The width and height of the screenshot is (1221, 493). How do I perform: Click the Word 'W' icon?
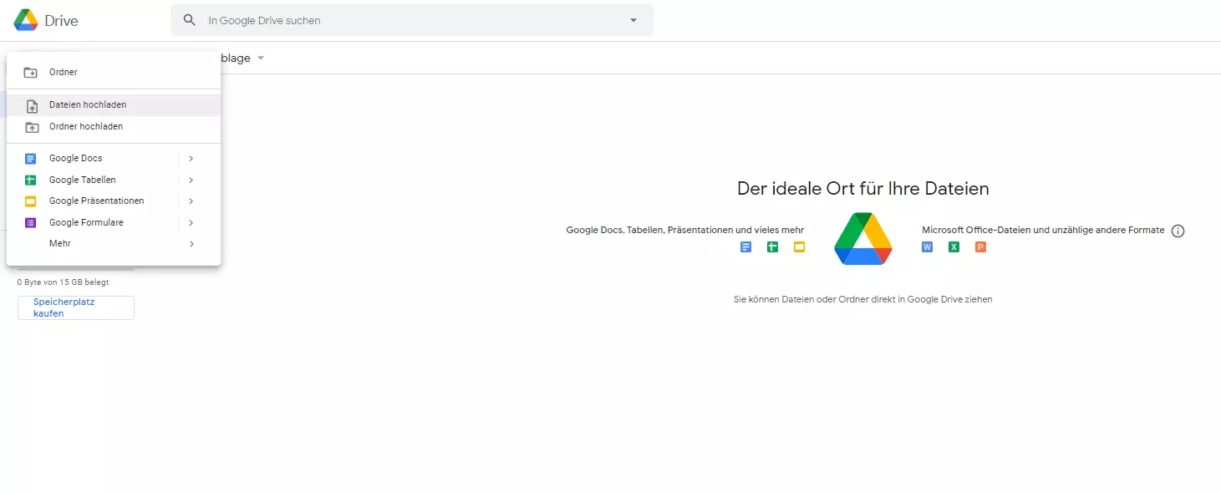(927, 247)
